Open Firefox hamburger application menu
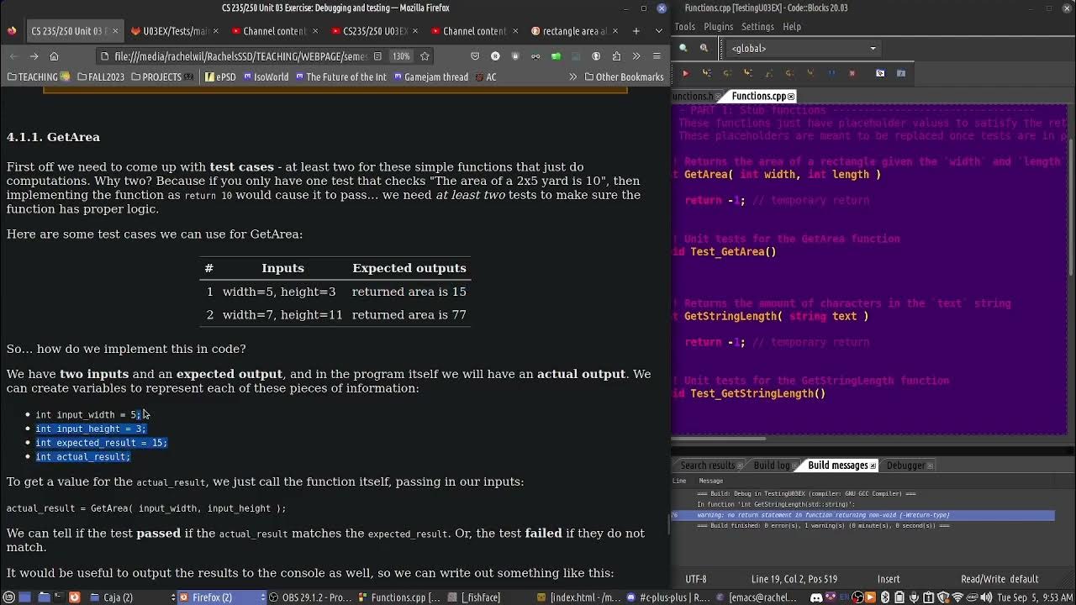The width and height of the screenshot is (1076, 605). click(x=657, y=56)
